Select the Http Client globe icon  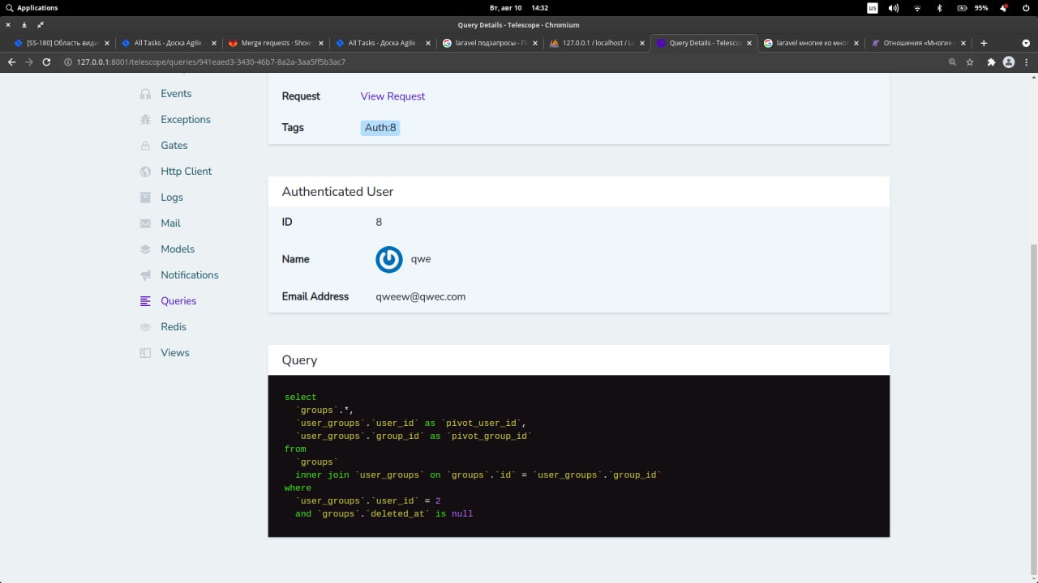coord(145,172)
